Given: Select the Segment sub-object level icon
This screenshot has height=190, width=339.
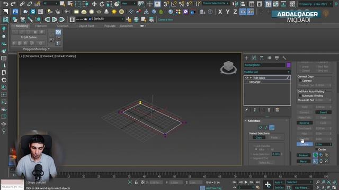Looking at the screenshot, I should pyautogui.click(x=266, y=128).
